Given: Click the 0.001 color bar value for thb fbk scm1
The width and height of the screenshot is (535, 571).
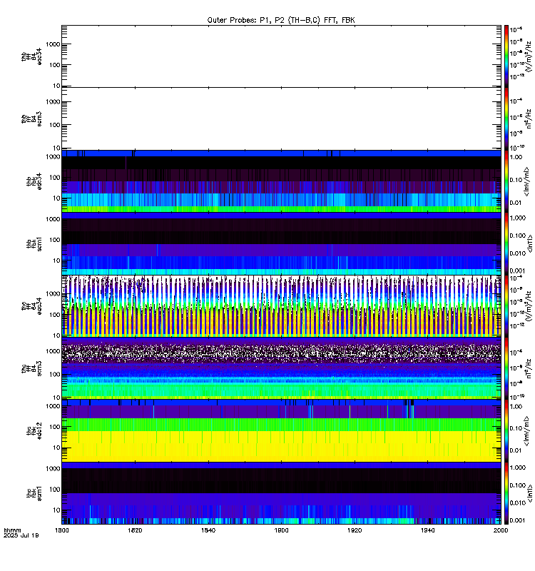Looking at the screenshot, I should pyautogui.click(x=517, y=271).
